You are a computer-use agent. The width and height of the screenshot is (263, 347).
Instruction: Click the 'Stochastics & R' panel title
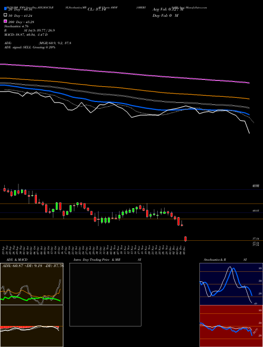coord(215,260)
